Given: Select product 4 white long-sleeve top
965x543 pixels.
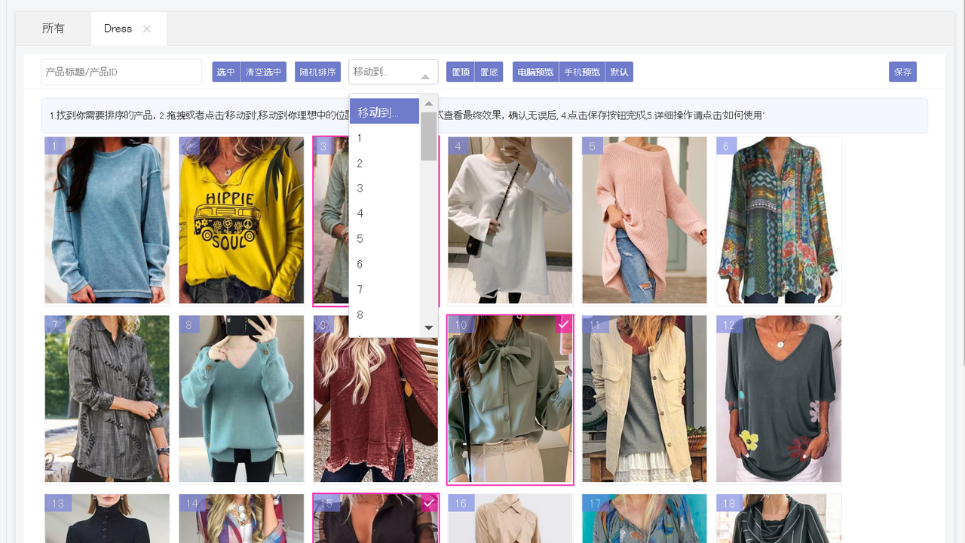Looking at the screenshot, I should coord(510,220).
